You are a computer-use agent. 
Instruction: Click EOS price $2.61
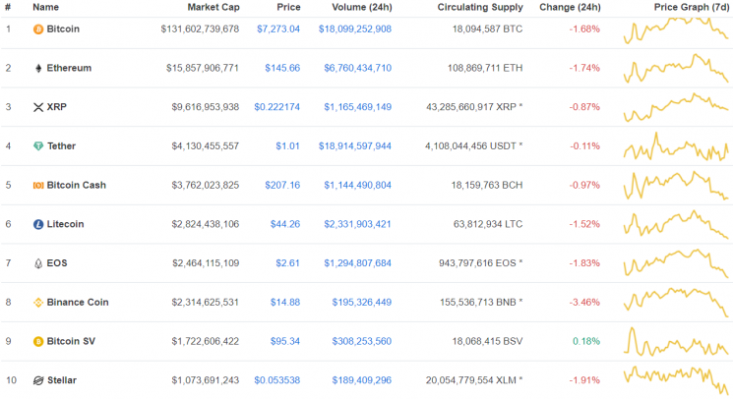pyautogui.click(x=287, y=263)
